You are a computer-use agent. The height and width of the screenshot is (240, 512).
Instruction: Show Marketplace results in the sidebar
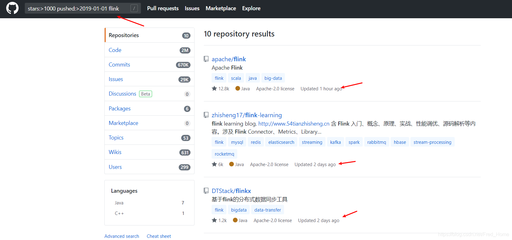coord(150,123)
